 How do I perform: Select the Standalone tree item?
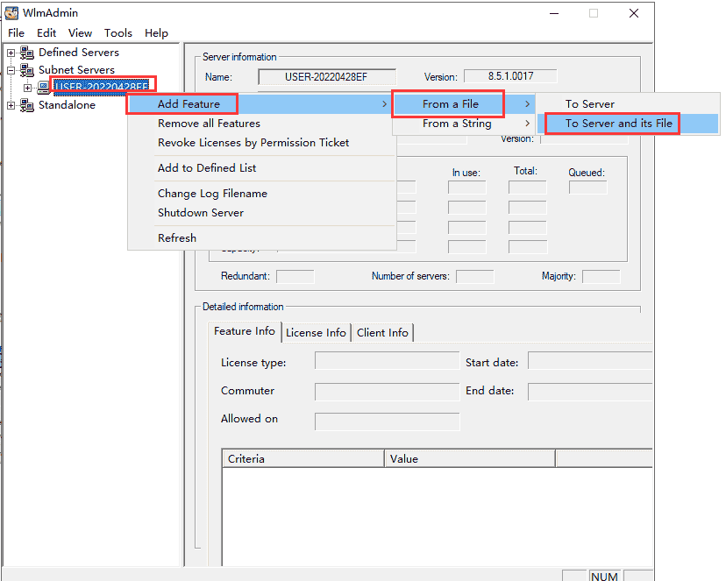pos(67,105)
